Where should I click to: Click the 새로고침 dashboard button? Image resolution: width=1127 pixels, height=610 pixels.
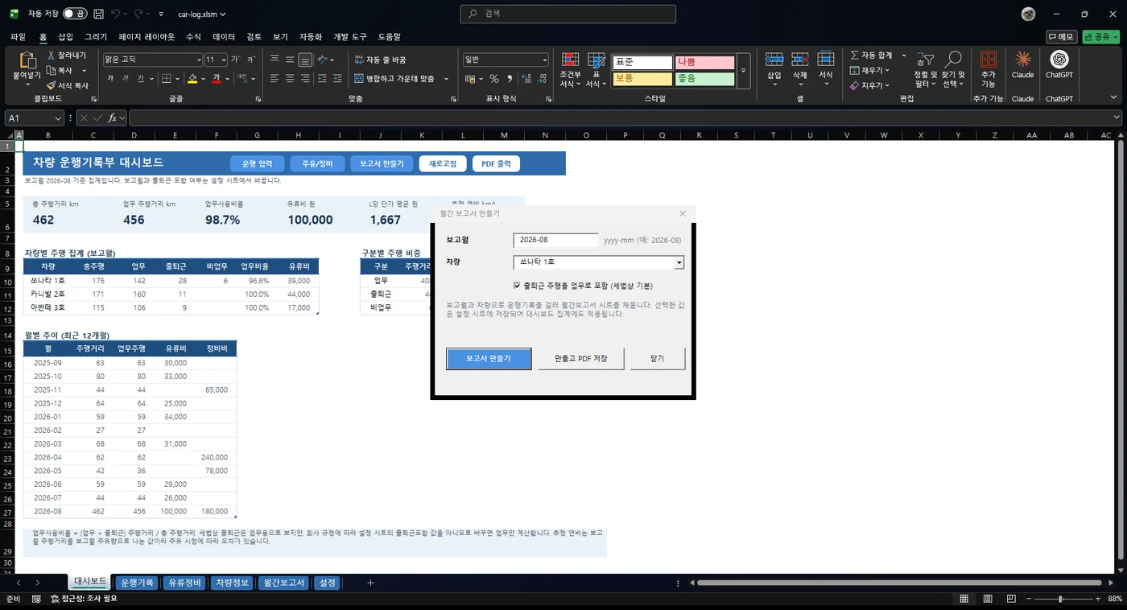[x=443, y=164]
